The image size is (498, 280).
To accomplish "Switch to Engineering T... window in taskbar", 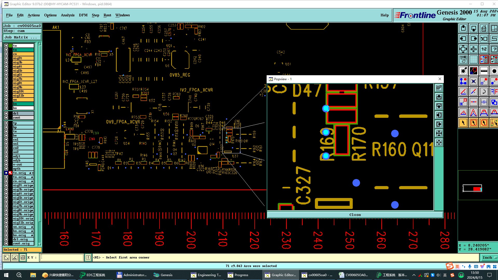I will coord(206,275).
